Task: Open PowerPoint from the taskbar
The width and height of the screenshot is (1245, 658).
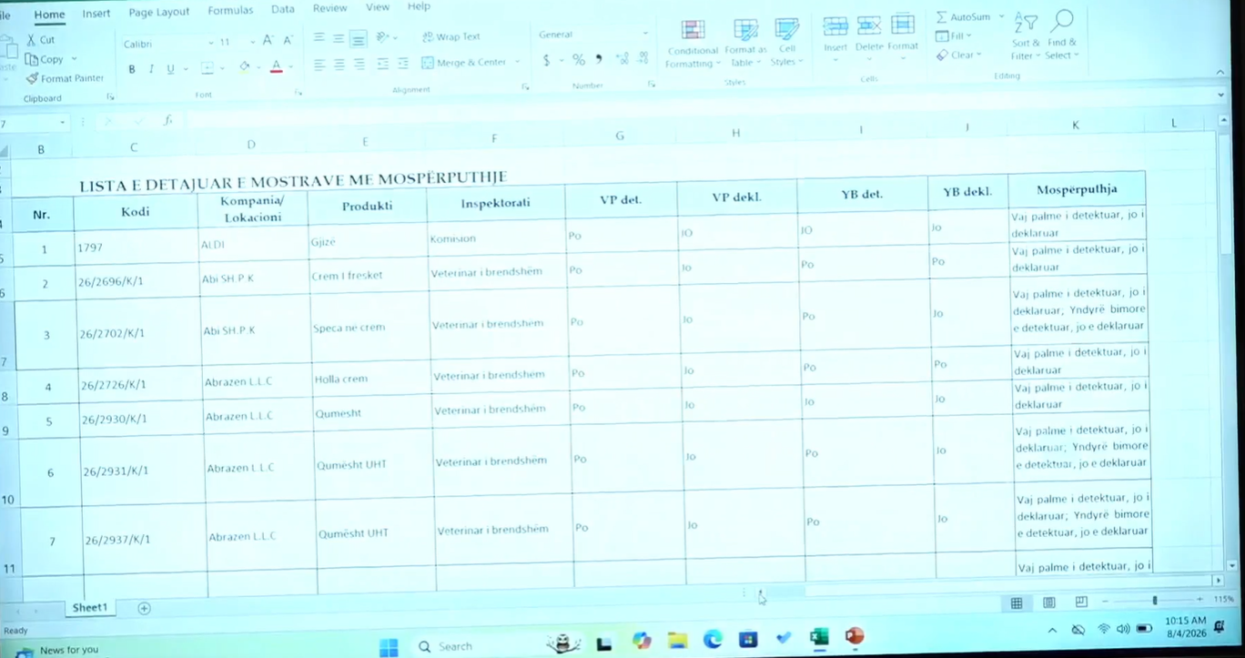Action: 854,636
